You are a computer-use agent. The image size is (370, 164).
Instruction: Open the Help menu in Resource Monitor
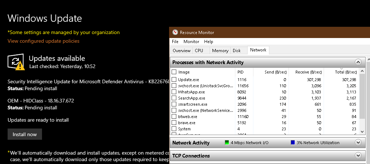pyautogui.click(x=209, y=42)
